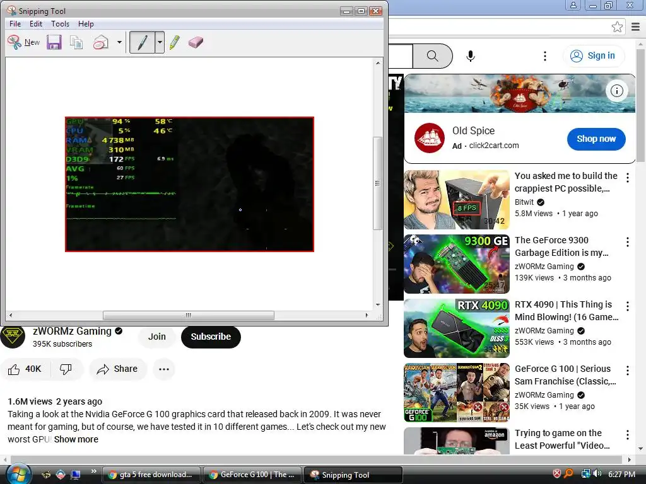Click Snipping Tool scroll right arrow
The height and width of the screenshot is (484, 646).
click(367, 315)
